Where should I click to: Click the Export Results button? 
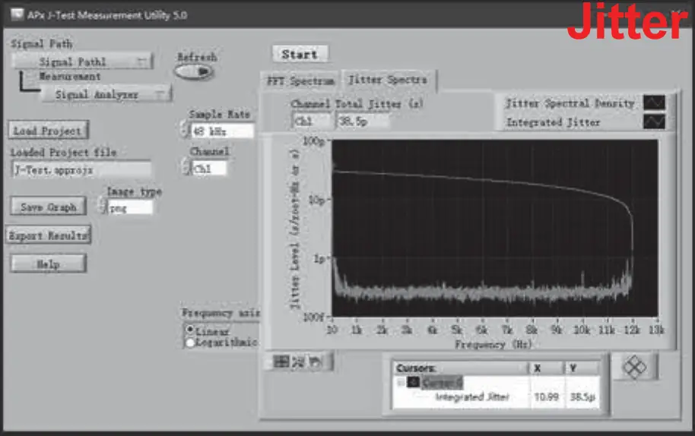tap(49, 235)
